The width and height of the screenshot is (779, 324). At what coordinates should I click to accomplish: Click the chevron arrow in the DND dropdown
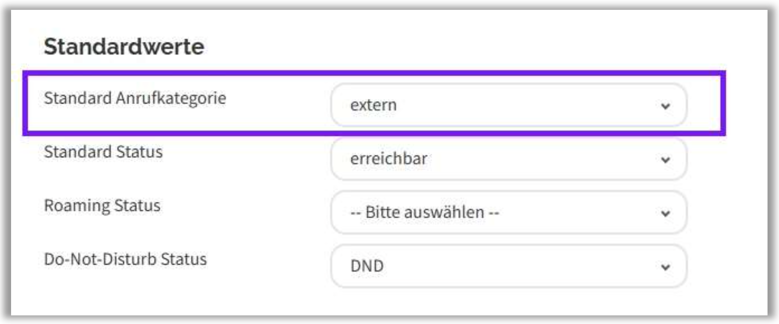tap(665, 267)
